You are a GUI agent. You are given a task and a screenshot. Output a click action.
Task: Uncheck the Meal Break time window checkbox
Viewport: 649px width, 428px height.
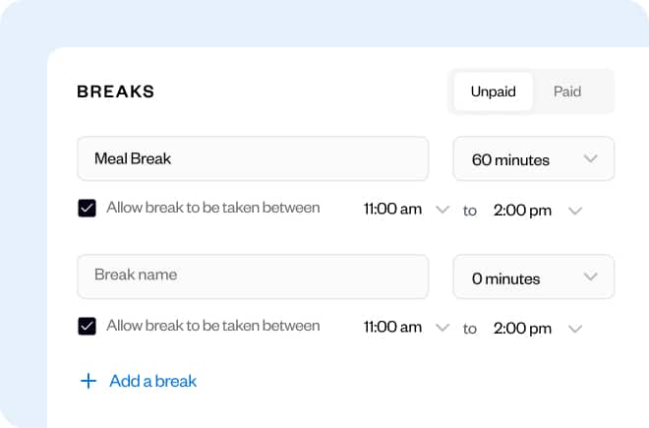click(87, 209)
